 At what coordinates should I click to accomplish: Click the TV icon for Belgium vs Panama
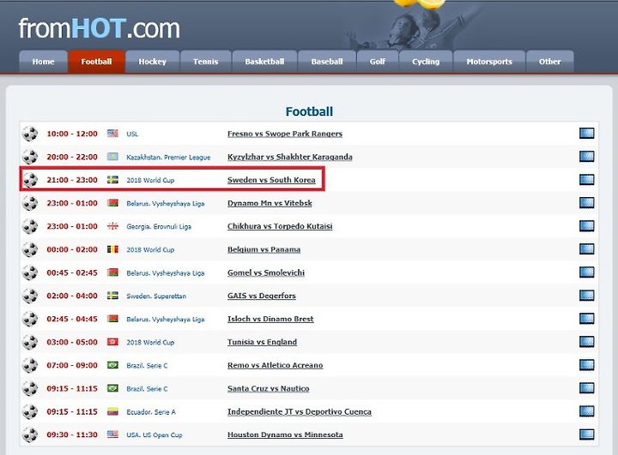587,249
